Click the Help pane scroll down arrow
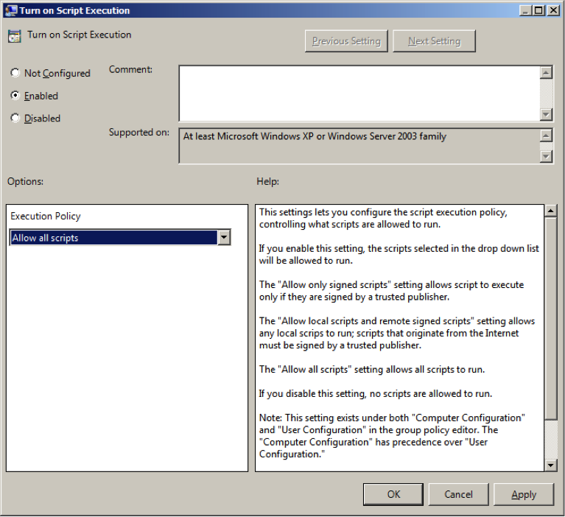The height and width of the screenshot is (517, 565). point(550,465)
